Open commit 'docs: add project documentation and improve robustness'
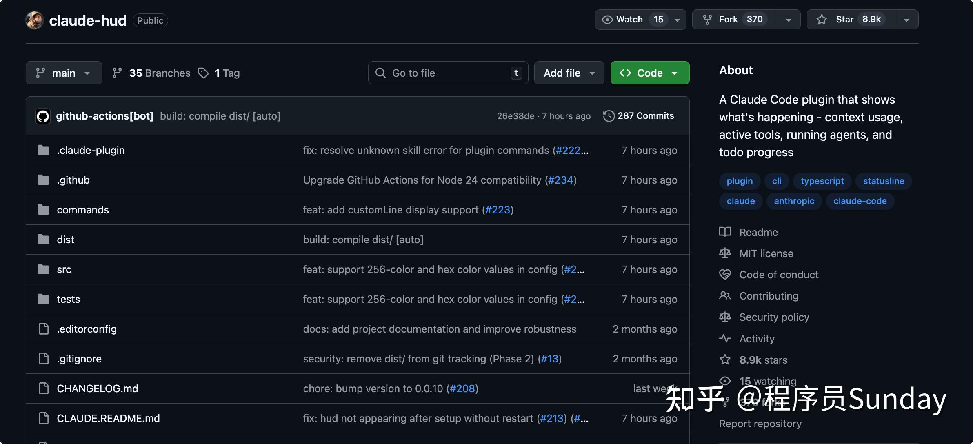The width and height of the screenshot is (973, 444). [x=440, y=329]
